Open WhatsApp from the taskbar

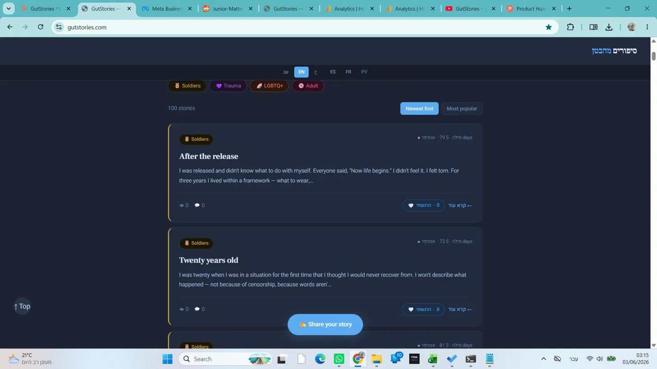tap(339, 359)
